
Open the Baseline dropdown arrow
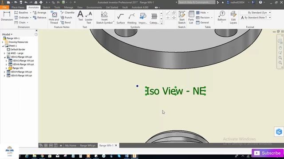31,13
